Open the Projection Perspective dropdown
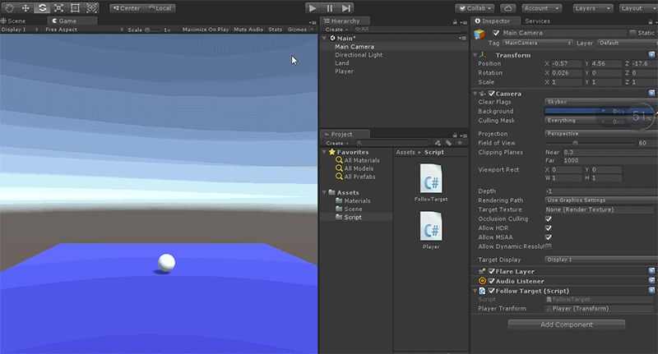Viewport: 658px width, 354px height. 601,134
